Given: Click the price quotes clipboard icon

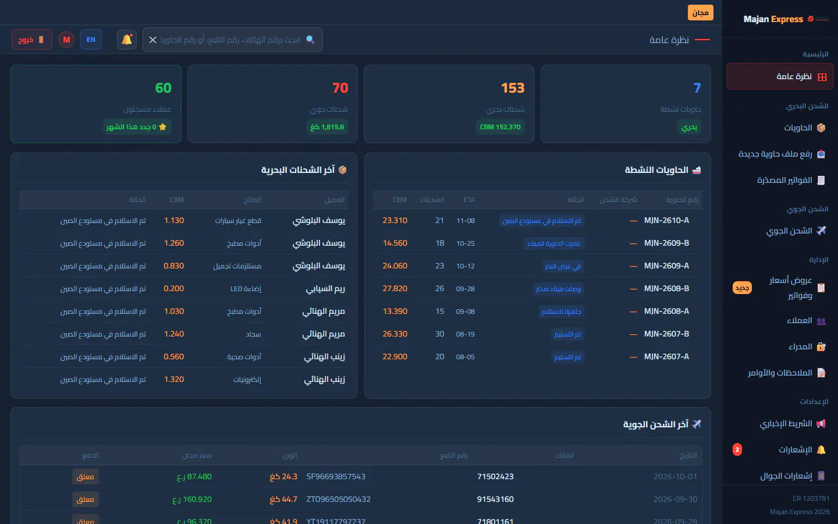Looking at the screenshot, I should pos(821,288).
